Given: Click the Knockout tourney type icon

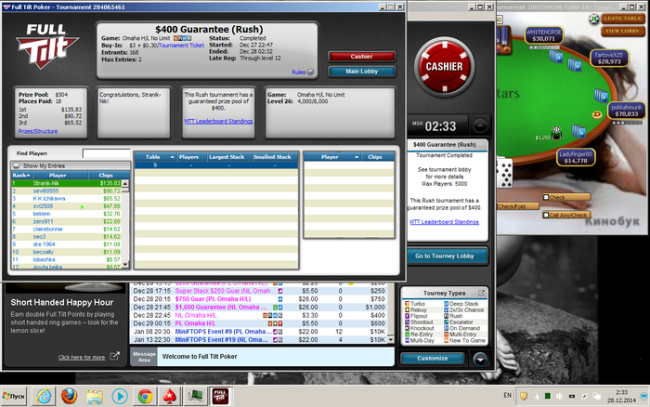Looking at the screenshot, I should pos(407,328).
